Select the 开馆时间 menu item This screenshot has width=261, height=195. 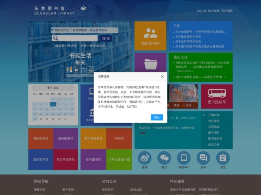click(214, 115)
